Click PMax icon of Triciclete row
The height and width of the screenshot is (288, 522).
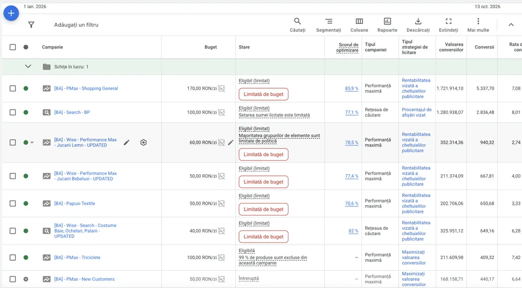[x=47, y=258]
